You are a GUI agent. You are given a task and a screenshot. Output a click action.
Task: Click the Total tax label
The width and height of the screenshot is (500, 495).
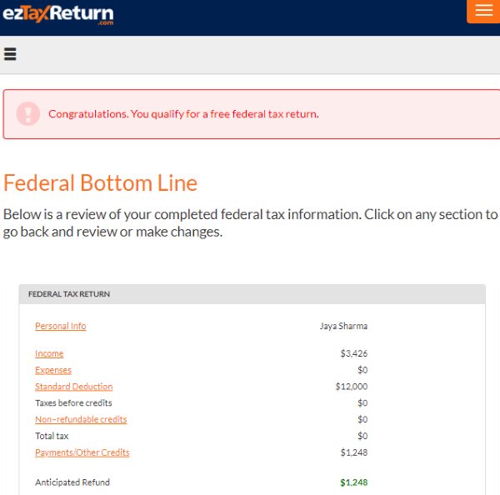coord(52,436)
